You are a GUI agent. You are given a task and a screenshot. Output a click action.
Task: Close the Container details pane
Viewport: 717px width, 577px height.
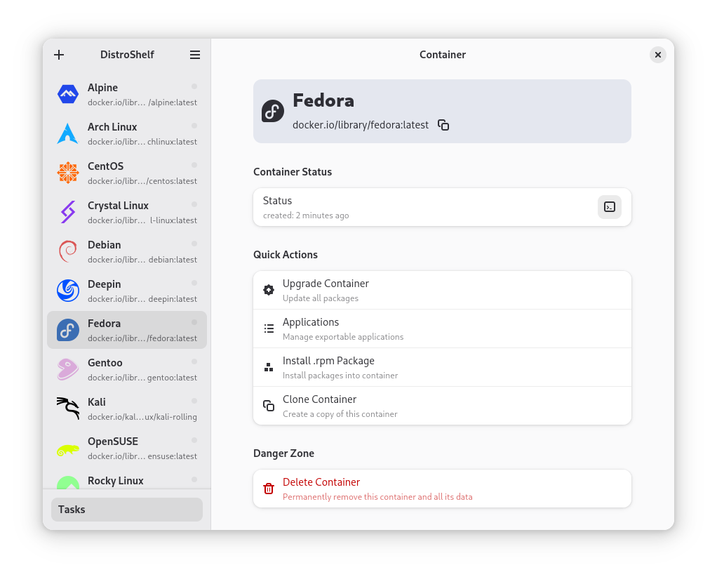pyautogui.click(x=657, y=55)
